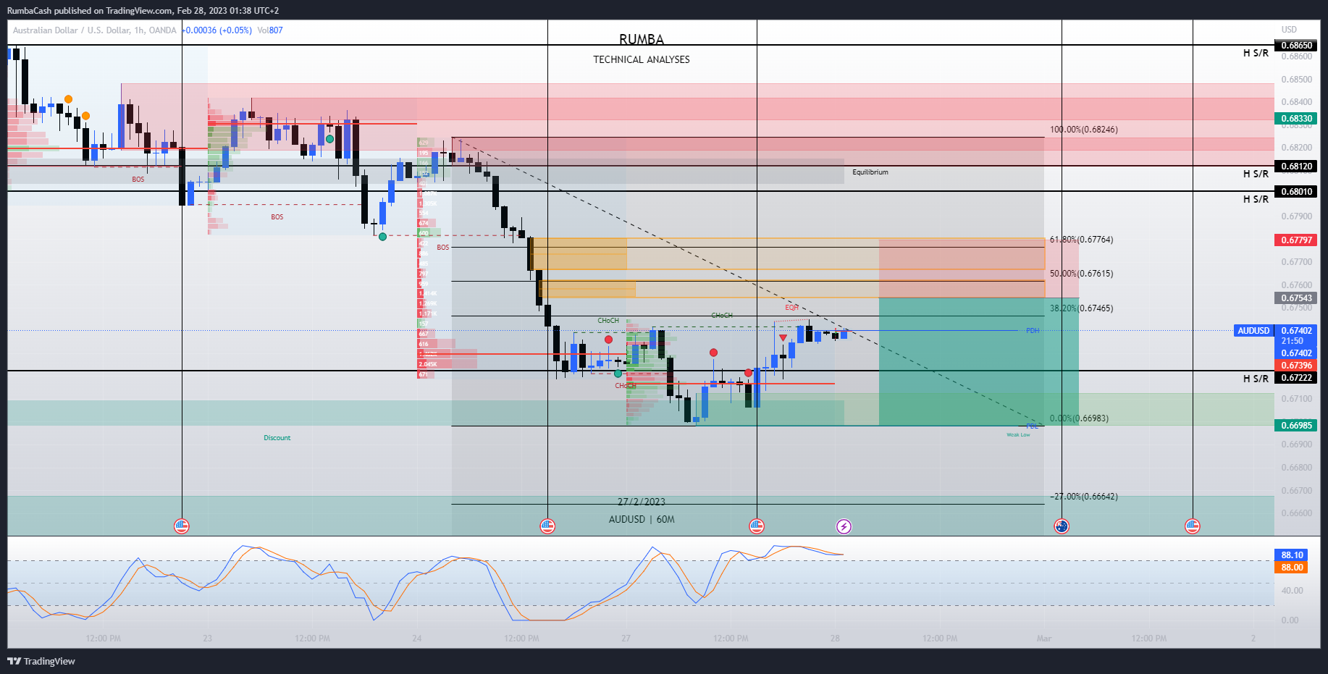Select the AUDUSD price label on the axis
This screenshot has width=1328, height=674.
1253,331
